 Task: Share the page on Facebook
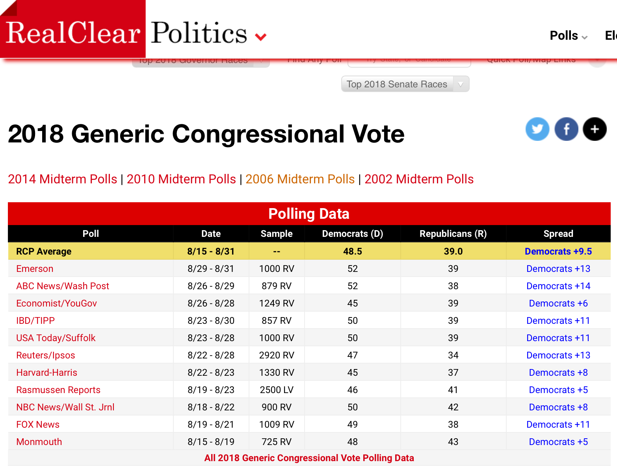pos(566,129)
